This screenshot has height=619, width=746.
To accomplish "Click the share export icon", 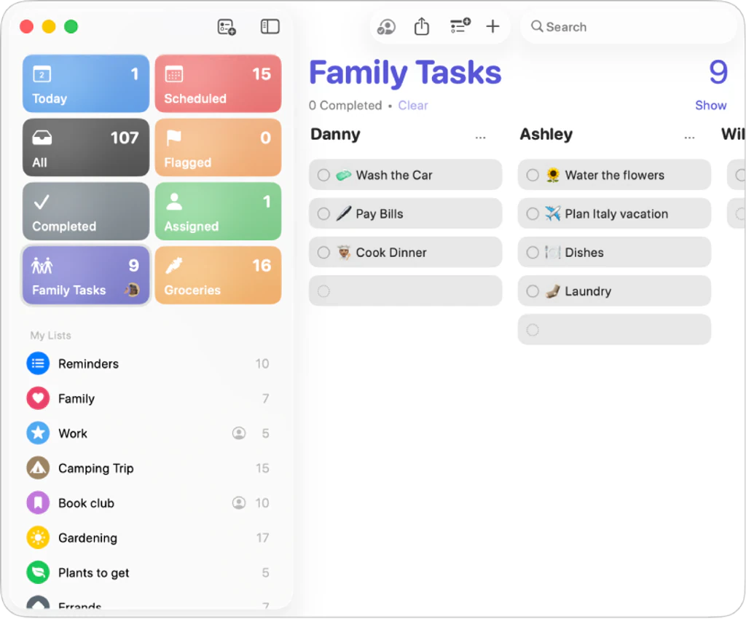I will click(x=422, y=26).
